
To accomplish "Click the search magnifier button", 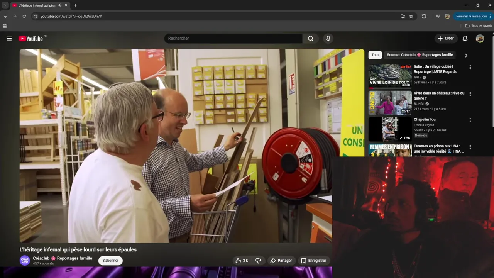I will coord(311,39).
